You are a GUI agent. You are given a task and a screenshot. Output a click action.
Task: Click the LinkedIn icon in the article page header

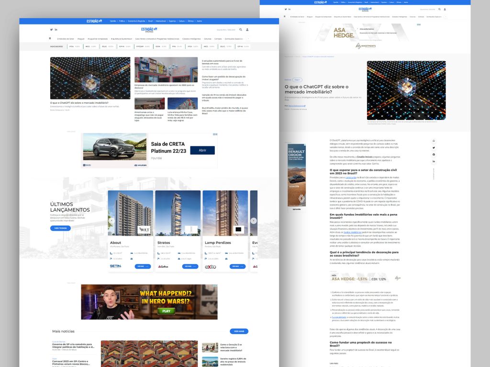(x=290, y=10)
